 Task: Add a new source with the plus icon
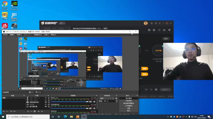(28, 111)
